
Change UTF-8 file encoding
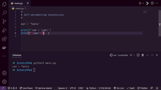73,88
